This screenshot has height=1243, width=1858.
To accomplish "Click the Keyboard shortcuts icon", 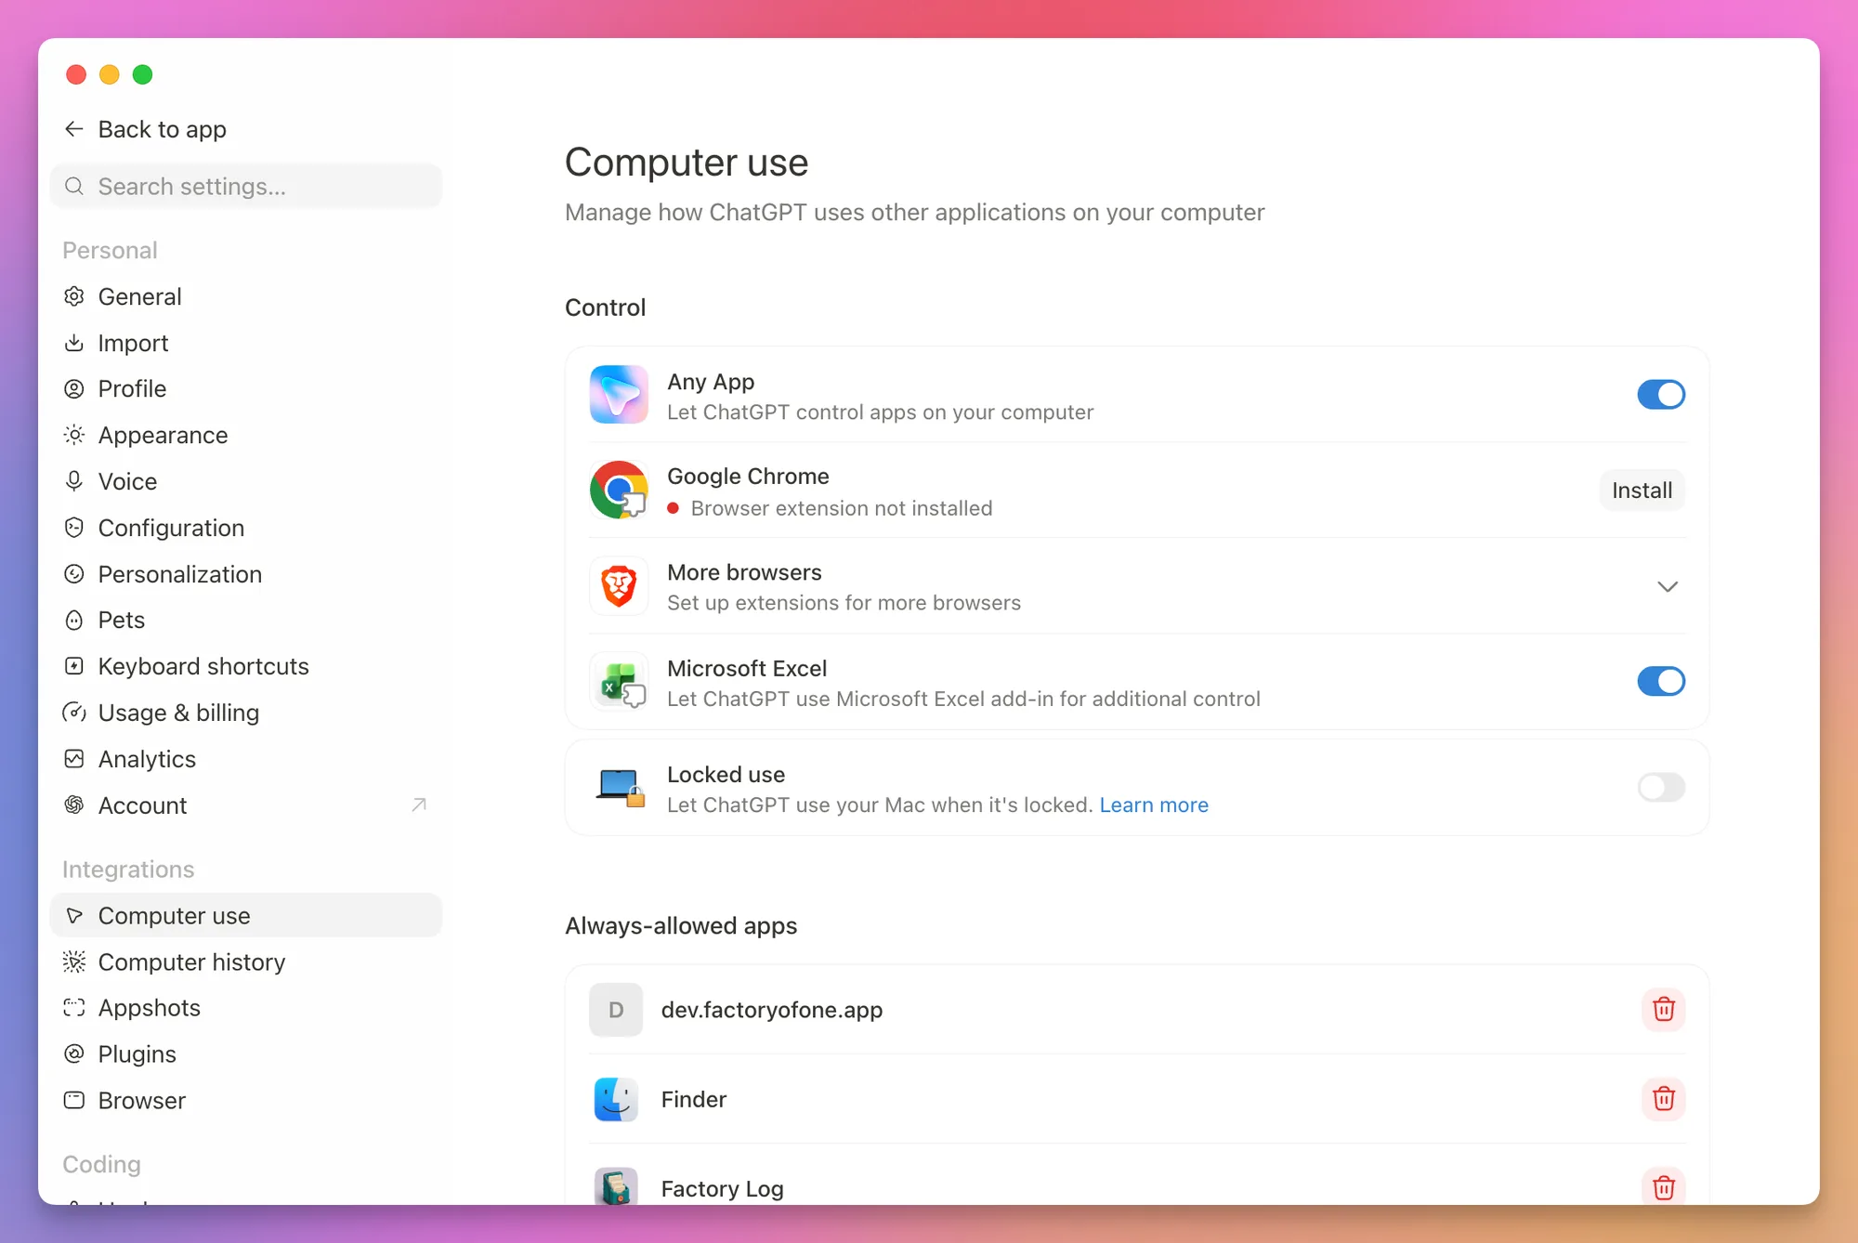I will tap(74, 666).
